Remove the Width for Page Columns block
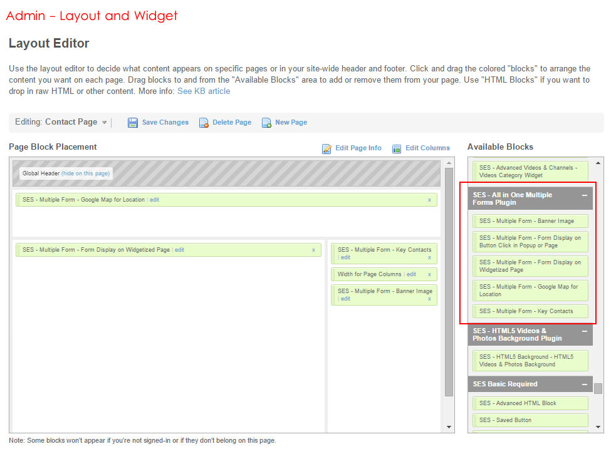Screen dimensions: 611x449 pos(429,274)
